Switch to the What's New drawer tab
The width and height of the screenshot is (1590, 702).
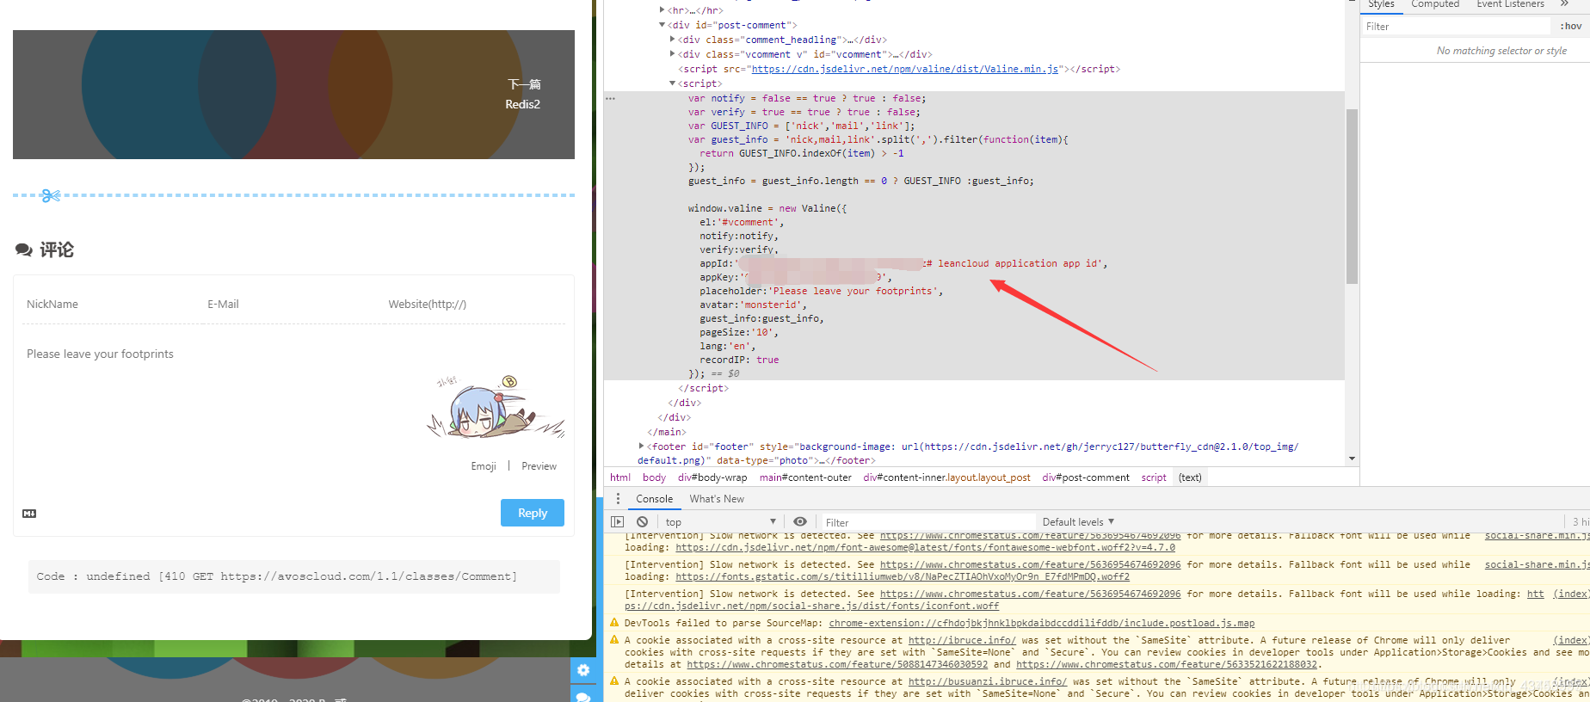point(717,499)
